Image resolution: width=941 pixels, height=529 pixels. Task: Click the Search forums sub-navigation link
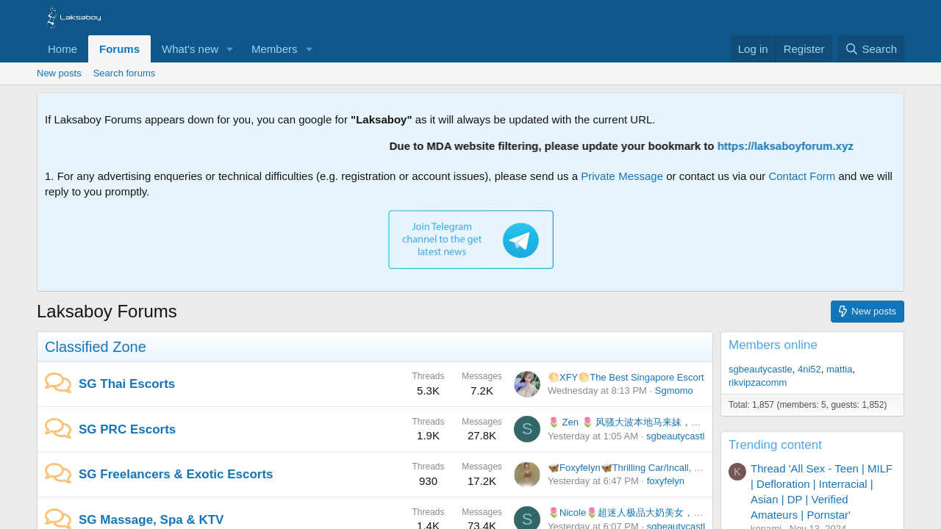124,73
